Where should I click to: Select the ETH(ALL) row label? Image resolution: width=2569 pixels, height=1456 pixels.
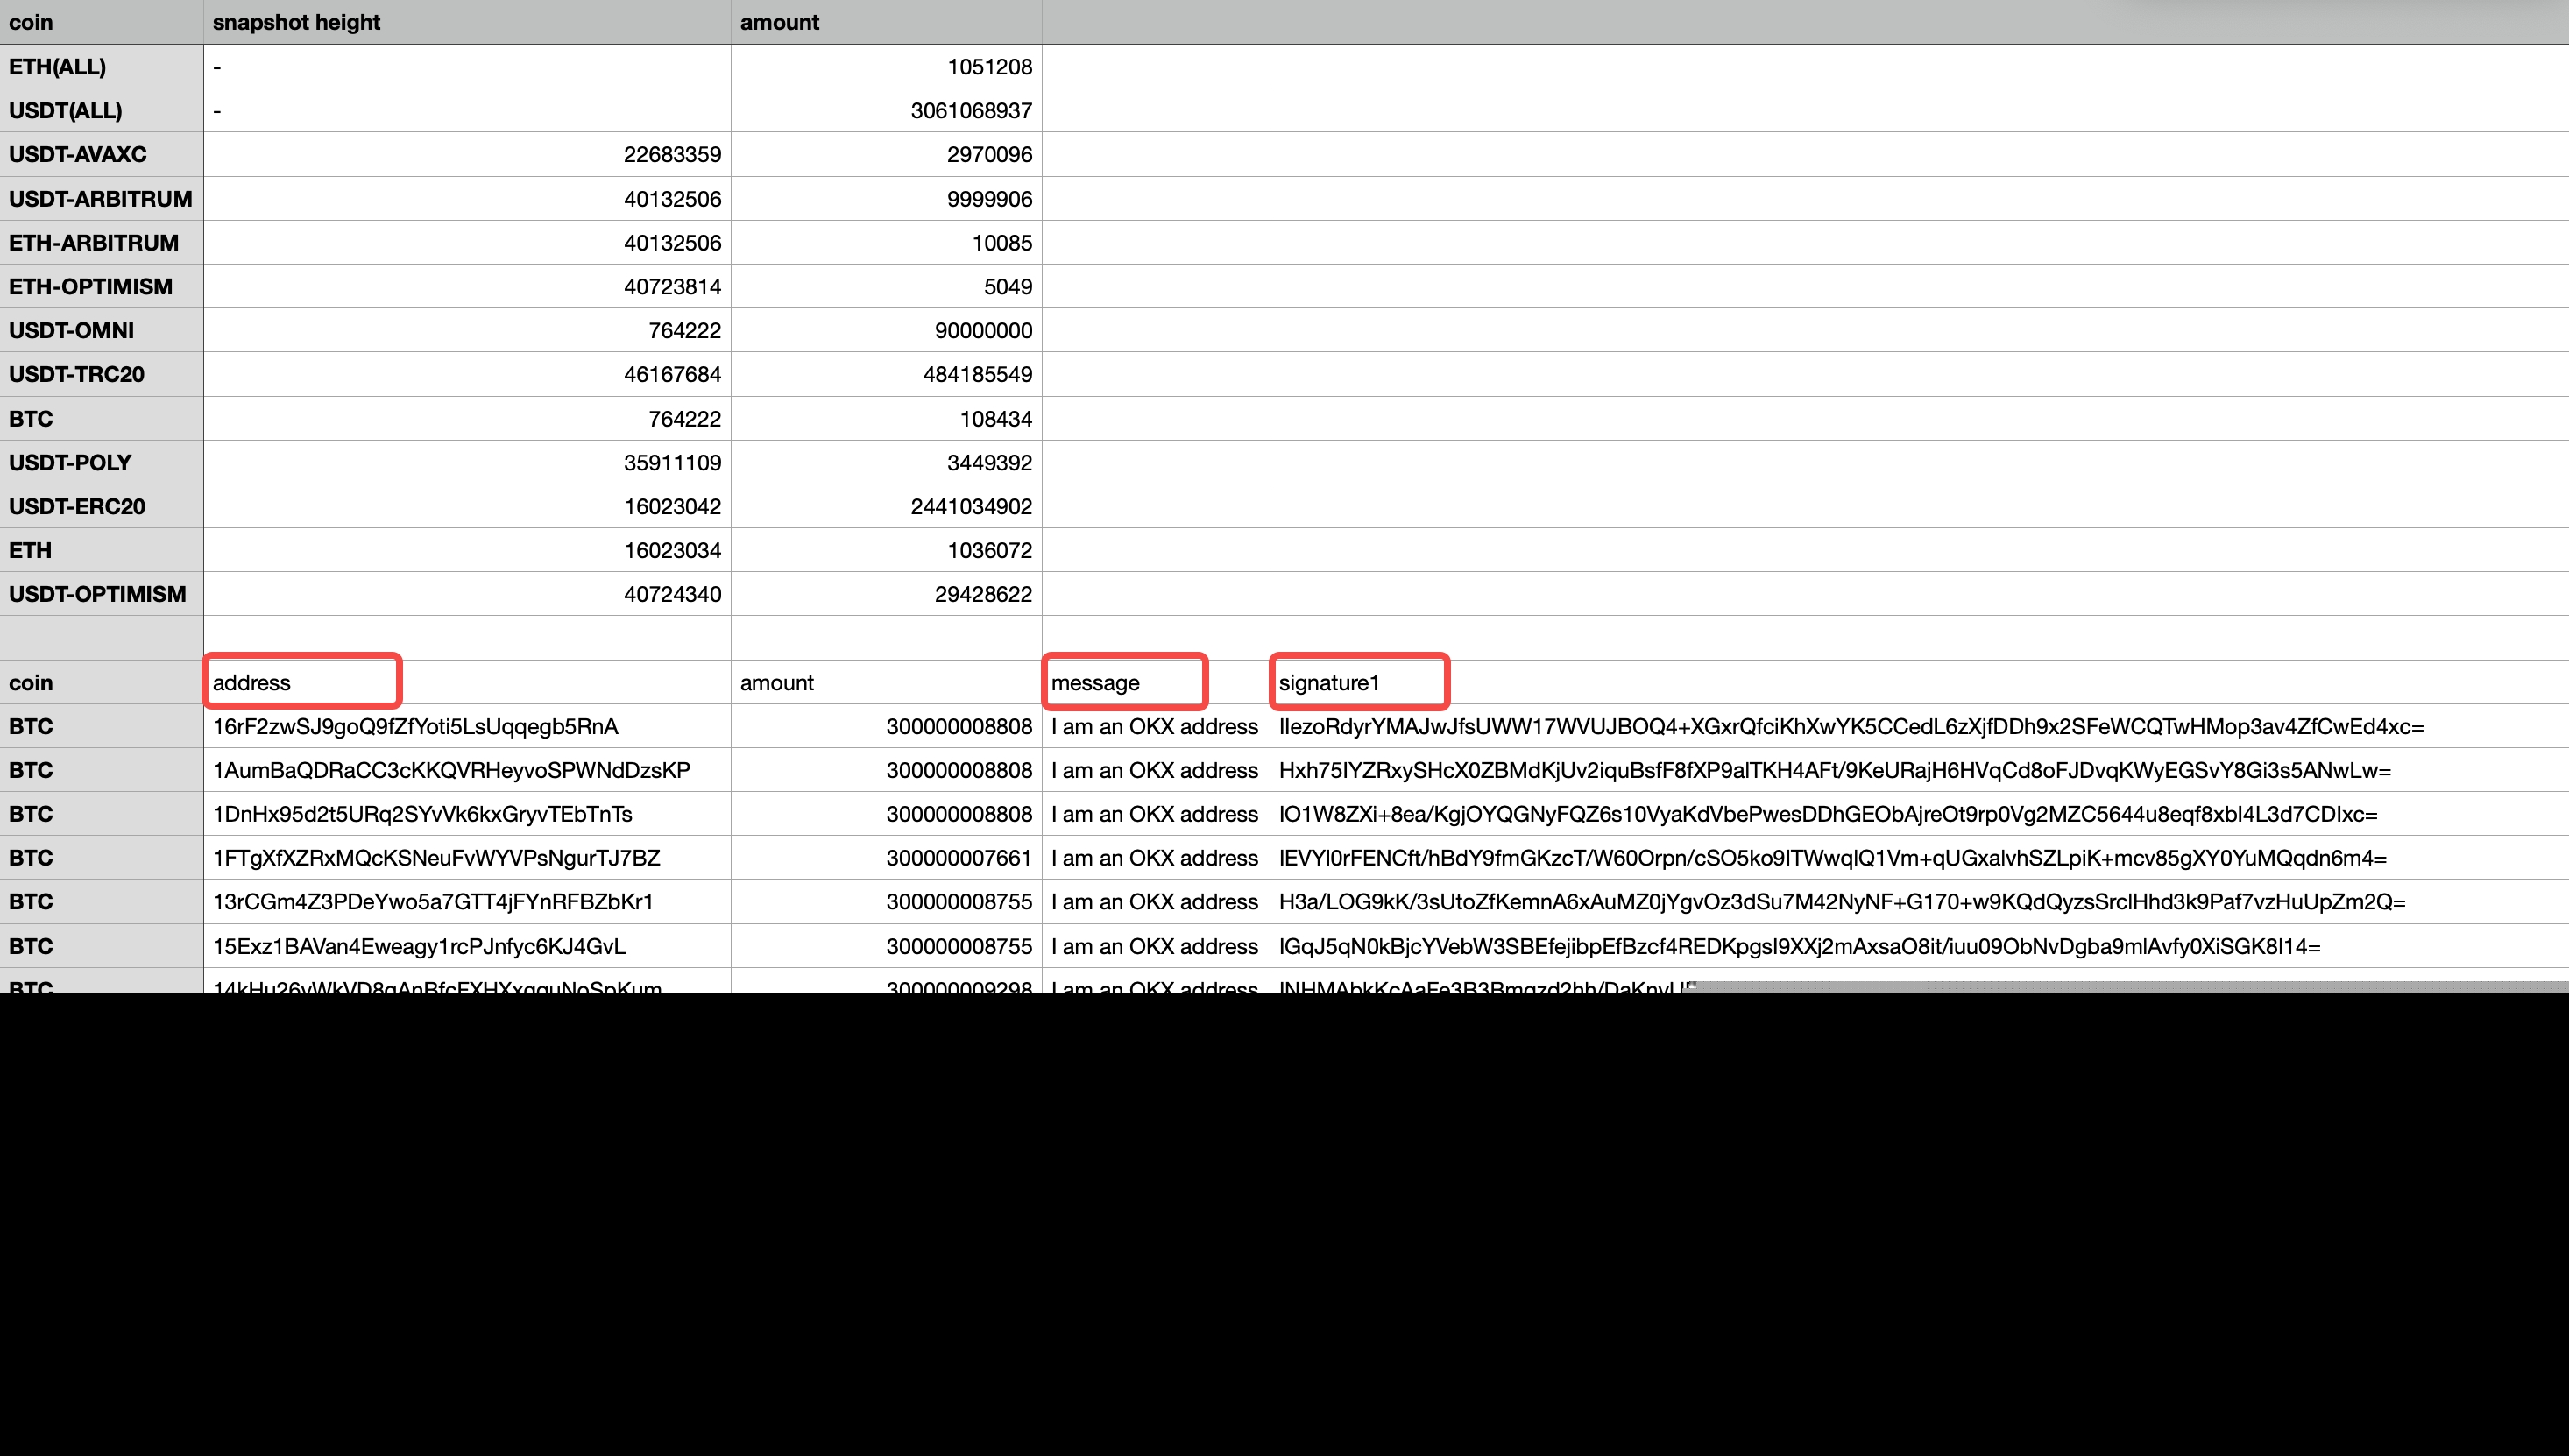pyautogui.click(x=57, y=67)
